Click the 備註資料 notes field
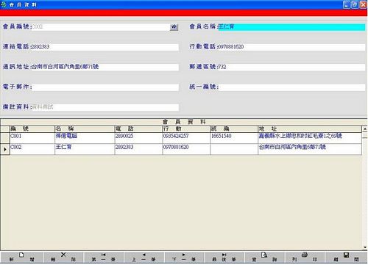 (x=105, y=107)
